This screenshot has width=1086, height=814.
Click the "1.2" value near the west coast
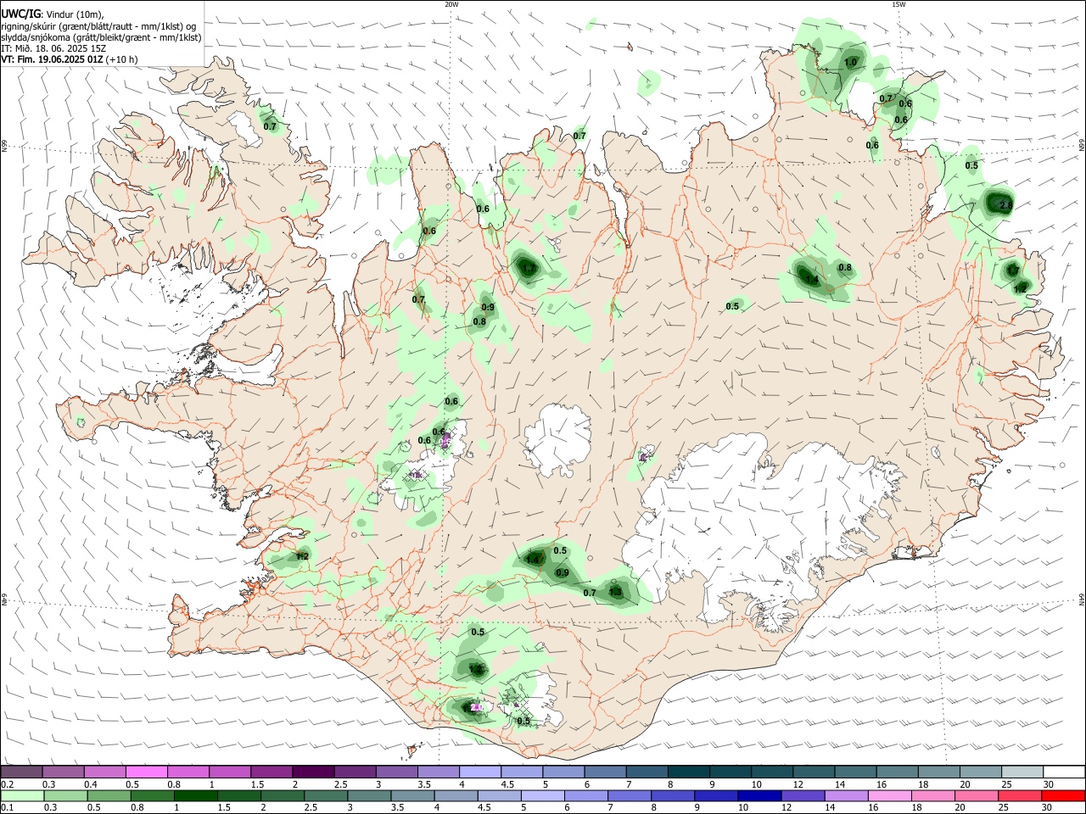[303, 556]
